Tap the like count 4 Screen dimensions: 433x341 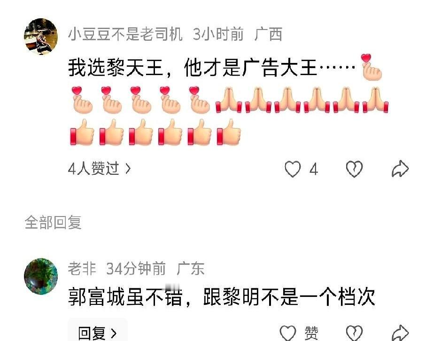tap(314, 169)
